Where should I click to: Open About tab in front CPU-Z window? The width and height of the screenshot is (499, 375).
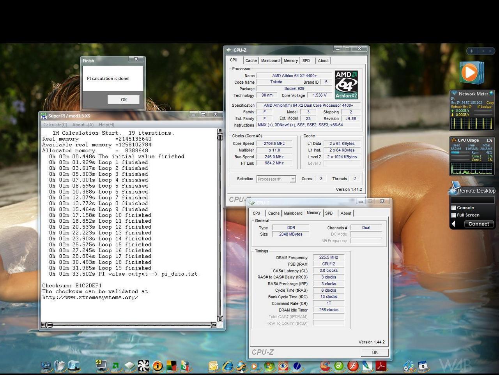tap(346, 213)
